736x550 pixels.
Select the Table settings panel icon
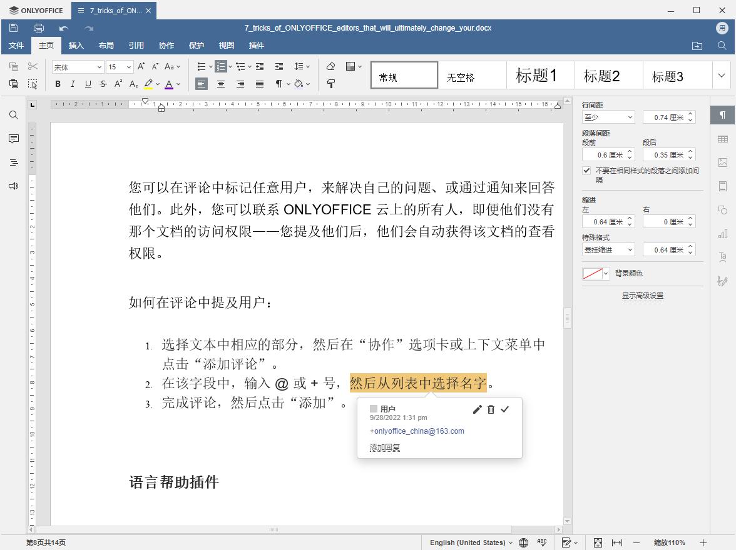[723, 139]
